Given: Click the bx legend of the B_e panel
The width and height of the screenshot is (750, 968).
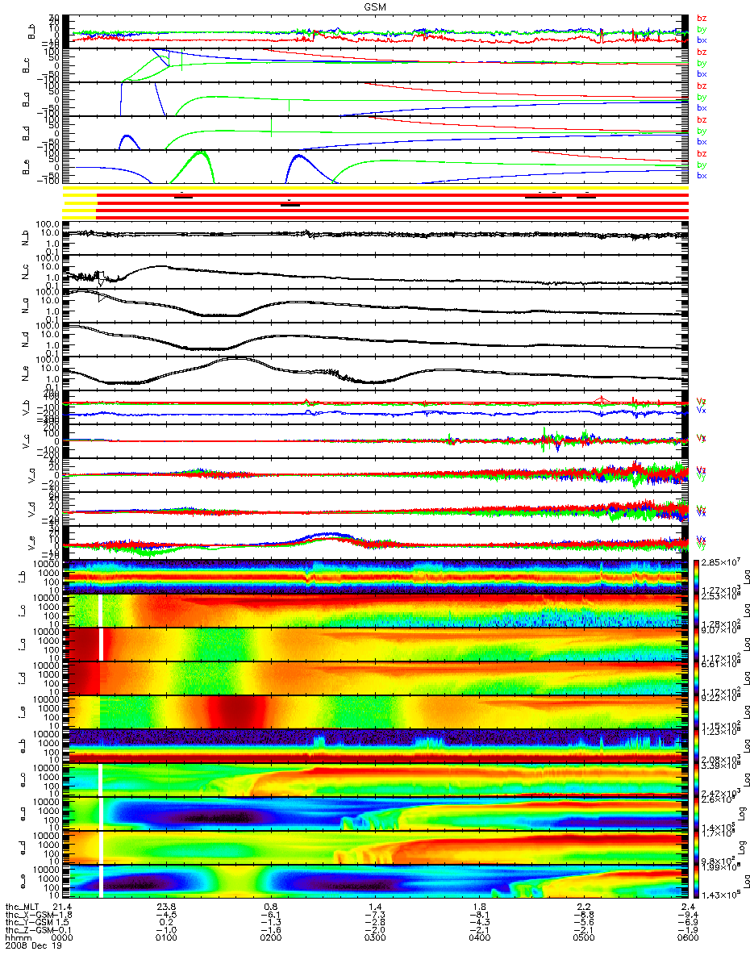Looking at the screenshot, I should point(702,175).
